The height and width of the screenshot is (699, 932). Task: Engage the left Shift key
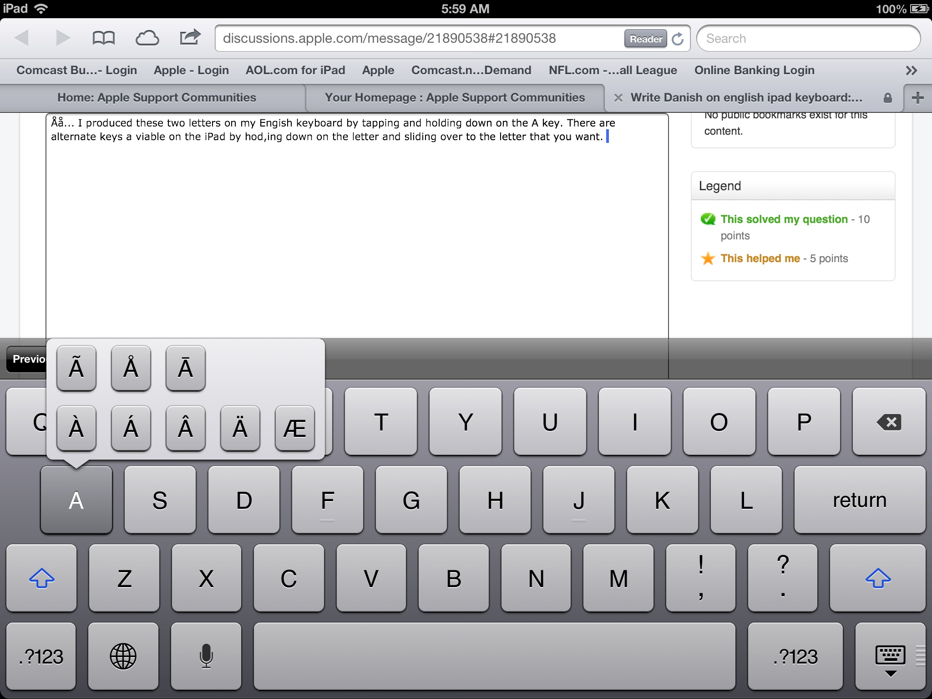pos(41,578)
